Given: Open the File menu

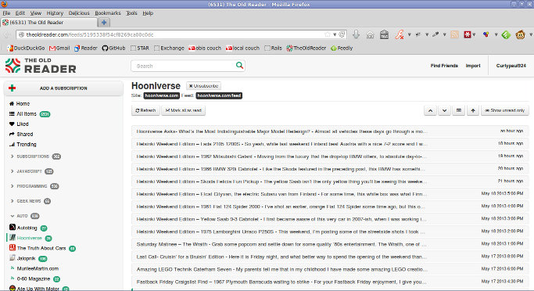Looking at the screenshot, I should click(6, 13).
